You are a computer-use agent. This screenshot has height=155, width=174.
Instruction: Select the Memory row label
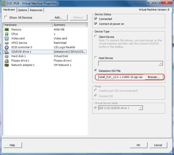click(16, 30)
